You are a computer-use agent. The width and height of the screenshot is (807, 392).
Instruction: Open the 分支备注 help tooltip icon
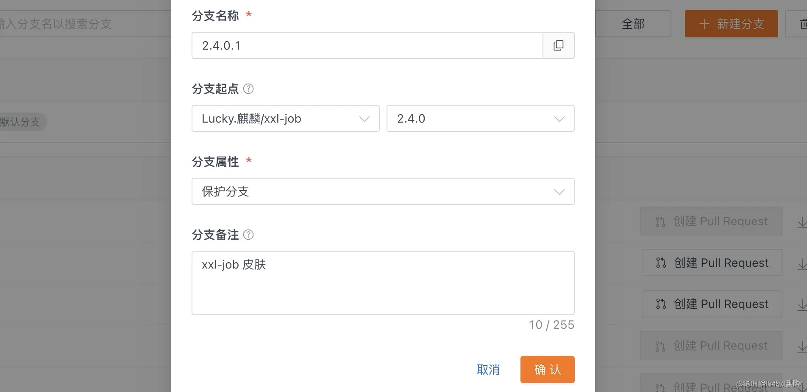249,235
